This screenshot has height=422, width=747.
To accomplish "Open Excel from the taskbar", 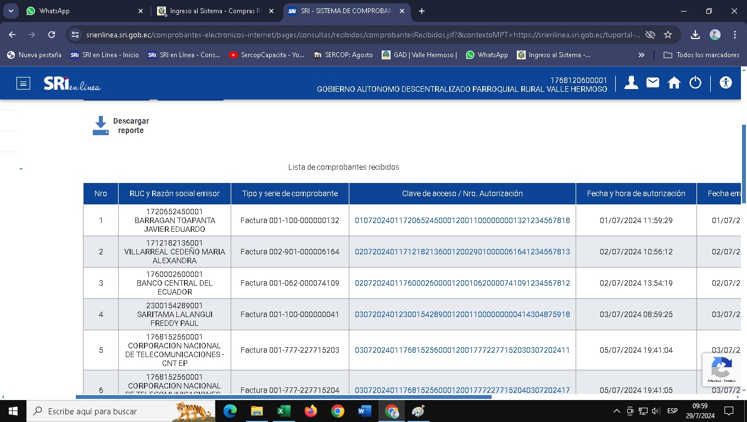I will pos(284,411).
